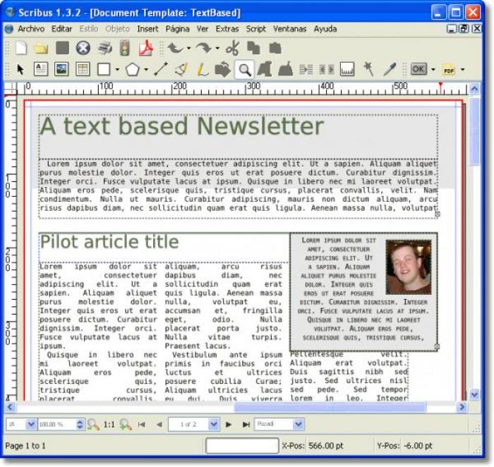Go to next page arrow
Screen dimensions: 494x467
(229, 425)
